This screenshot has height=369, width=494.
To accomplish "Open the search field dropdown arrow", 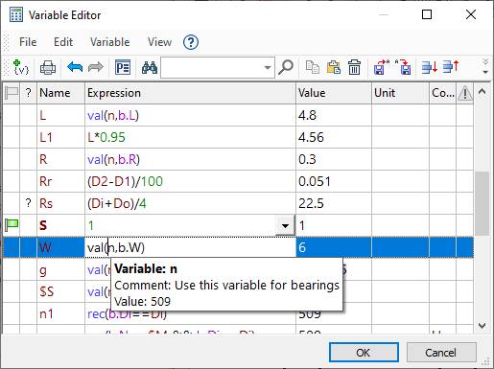I will (x=268, y=68).
